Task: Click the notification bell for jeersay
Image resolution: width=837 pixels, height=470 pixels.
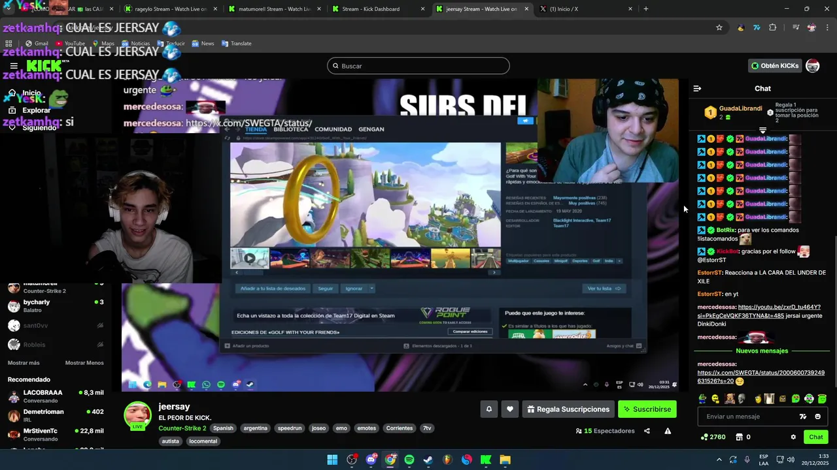Action: [x=488, y=409]
